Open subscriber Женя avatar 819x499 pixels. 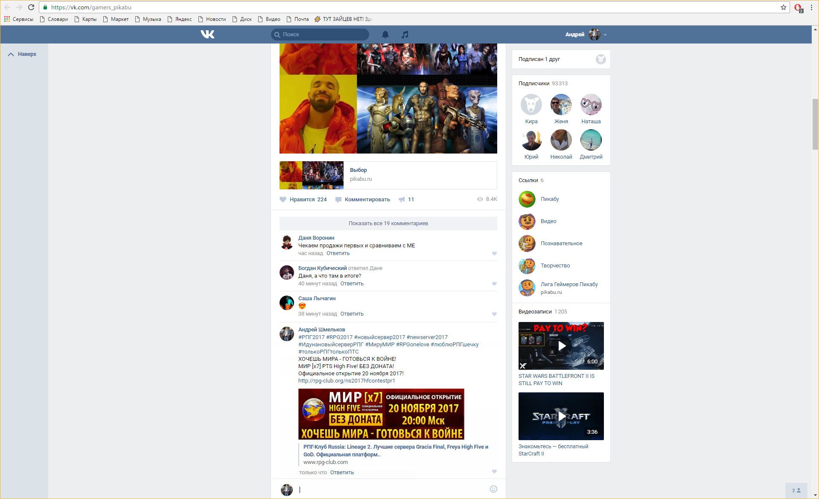pyautogui.click(x=561, y=104)
